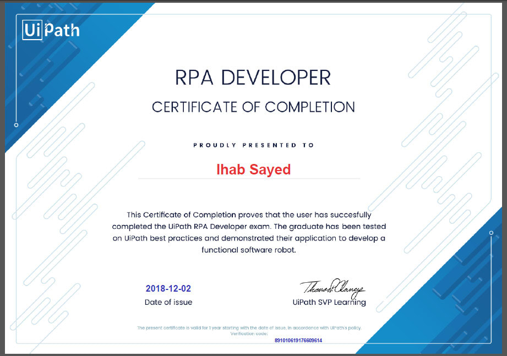This screenshot has height=356, width=507.
Task: Click the PROUDLY PRESENTED TO label
Action: click(253, 145)
